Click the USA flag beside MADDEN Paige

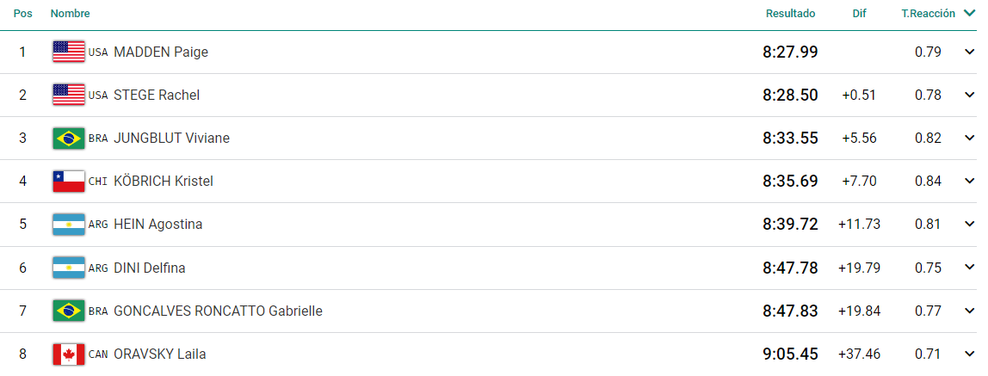pos(69,52)
